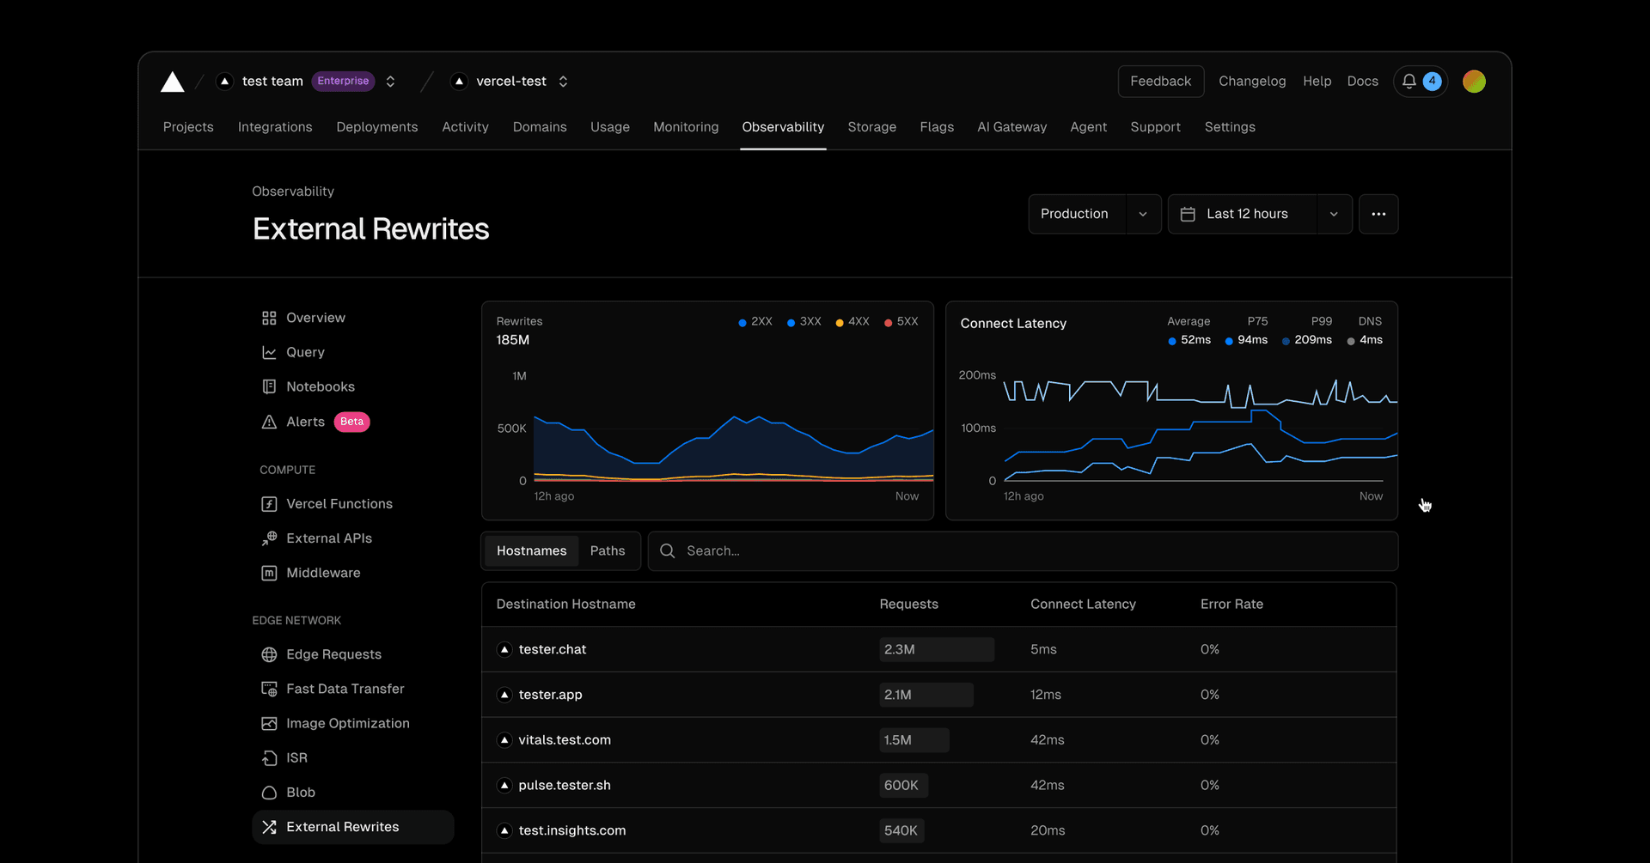Screen dimensions: 1650x863
Task: Open the Changelog link
Action: click(1252, 82)
